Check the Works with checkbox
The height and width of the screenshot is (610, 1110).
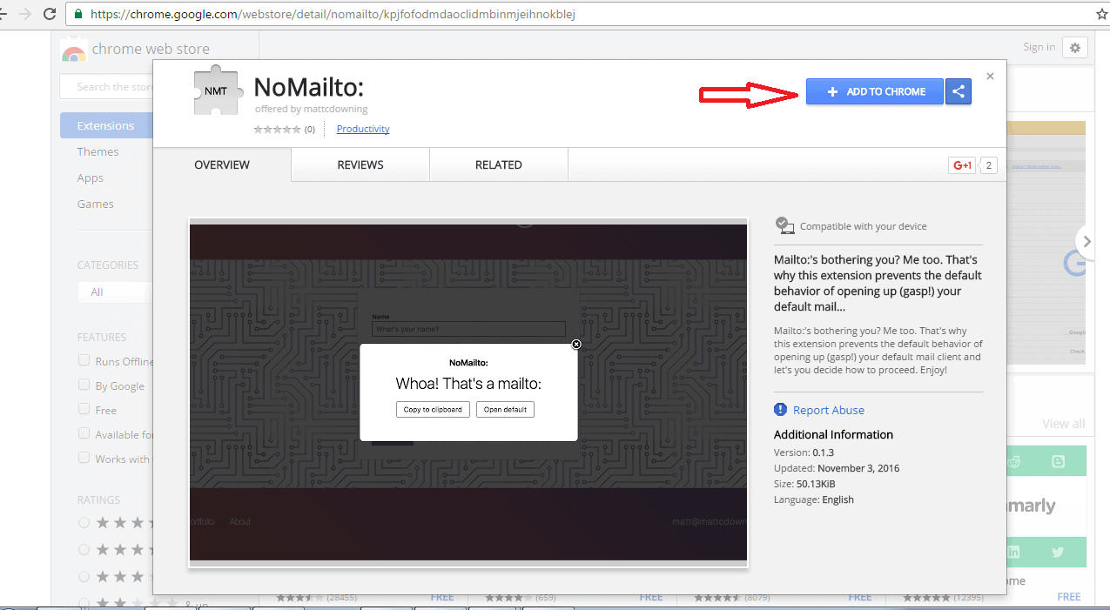tap(84, 458)
